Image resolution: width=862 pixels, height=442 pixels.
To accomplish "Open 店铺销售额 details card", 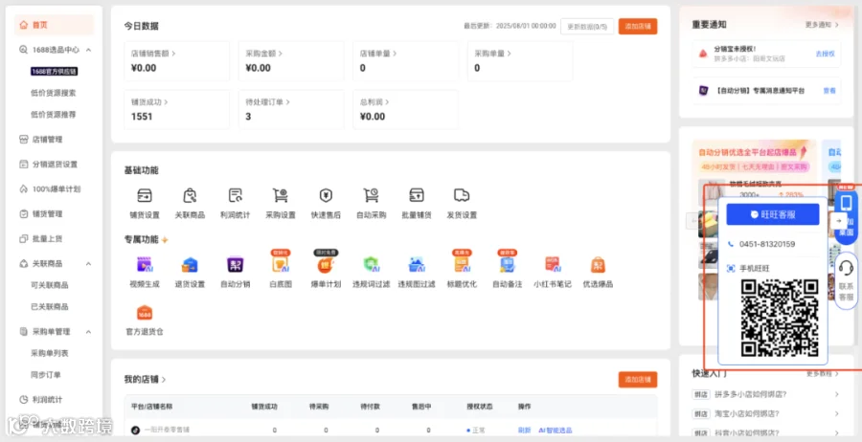I will point(176,61).
